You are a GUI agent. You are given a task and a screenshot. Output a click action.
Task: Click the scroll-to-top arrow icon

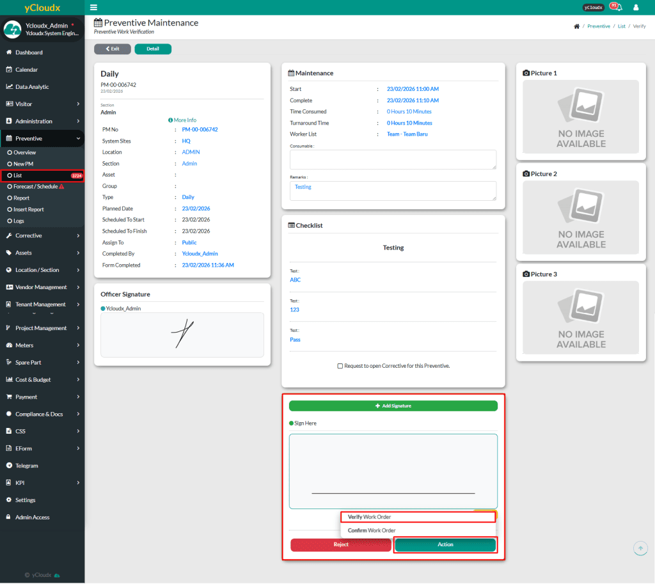tap(640, 548)
